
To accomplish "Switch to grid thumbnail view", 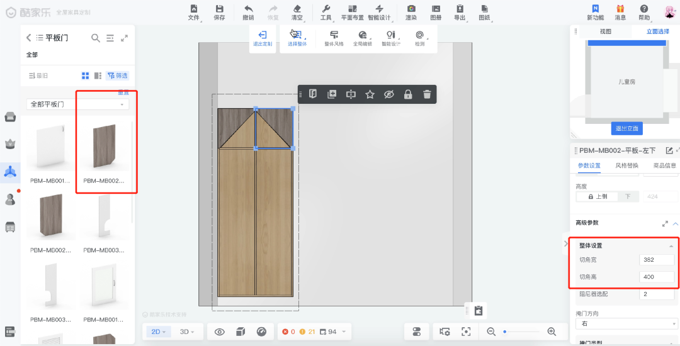I will coord(86,75).
